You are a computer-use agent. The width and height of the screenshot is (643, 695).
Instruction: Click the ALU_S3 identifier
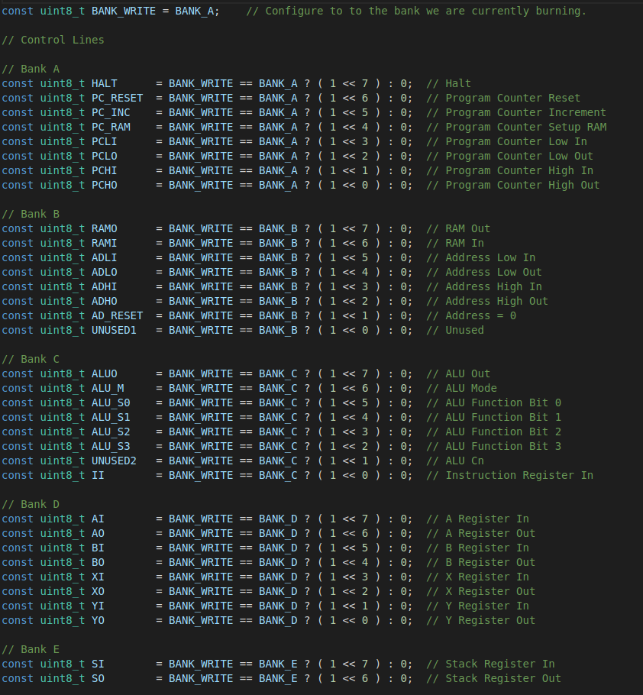pos(111,446)
